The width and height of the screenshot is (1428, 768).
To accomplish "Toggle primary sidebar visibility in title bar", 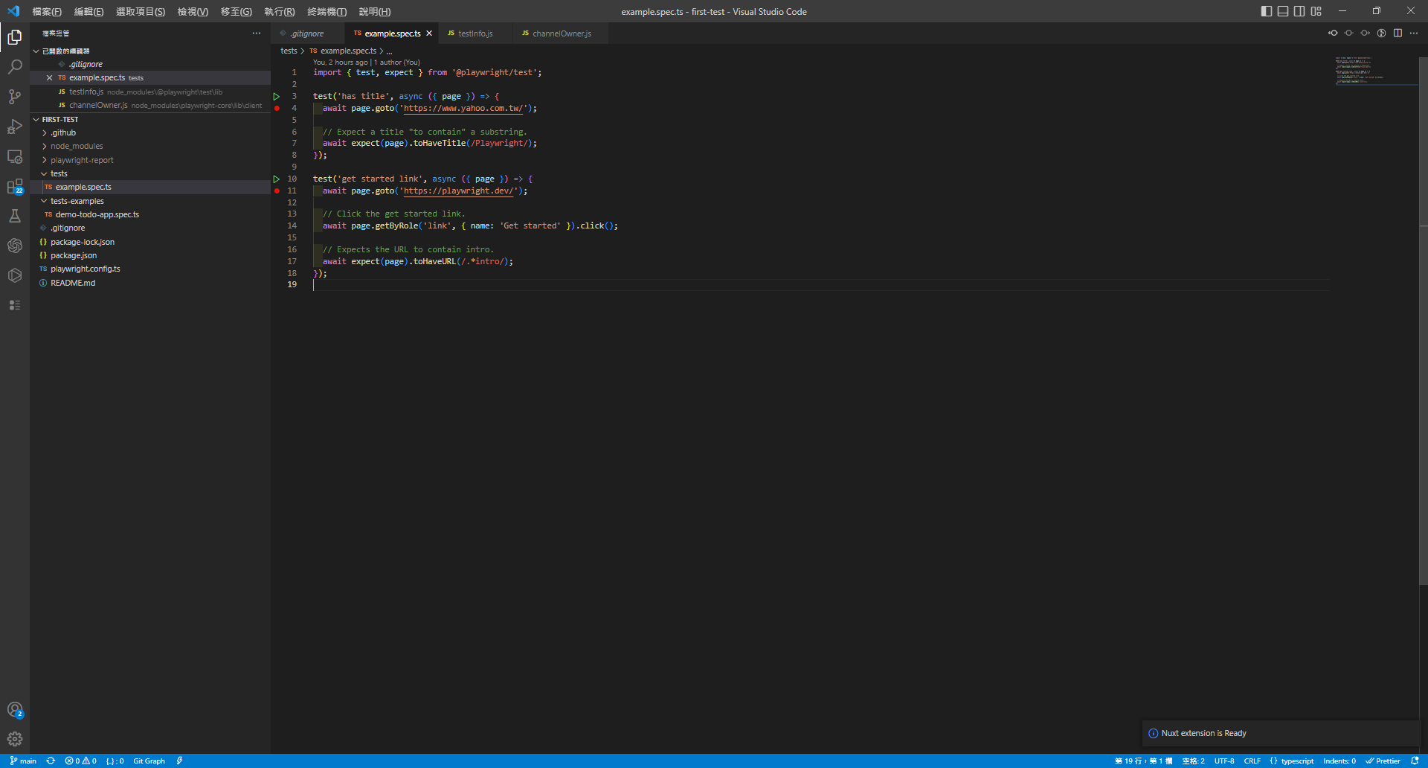I will pyautogui.click(x=1267, y=11).
